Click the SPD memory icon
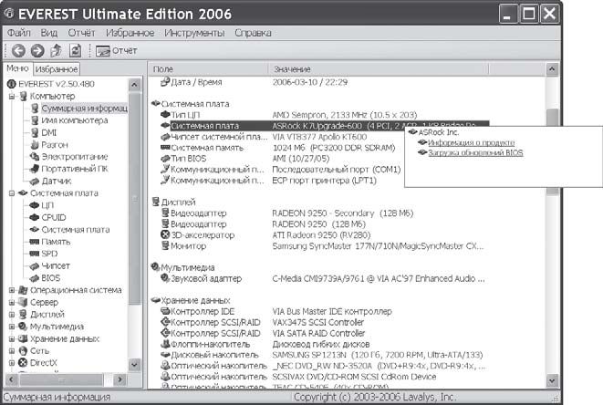 point(35,254)
